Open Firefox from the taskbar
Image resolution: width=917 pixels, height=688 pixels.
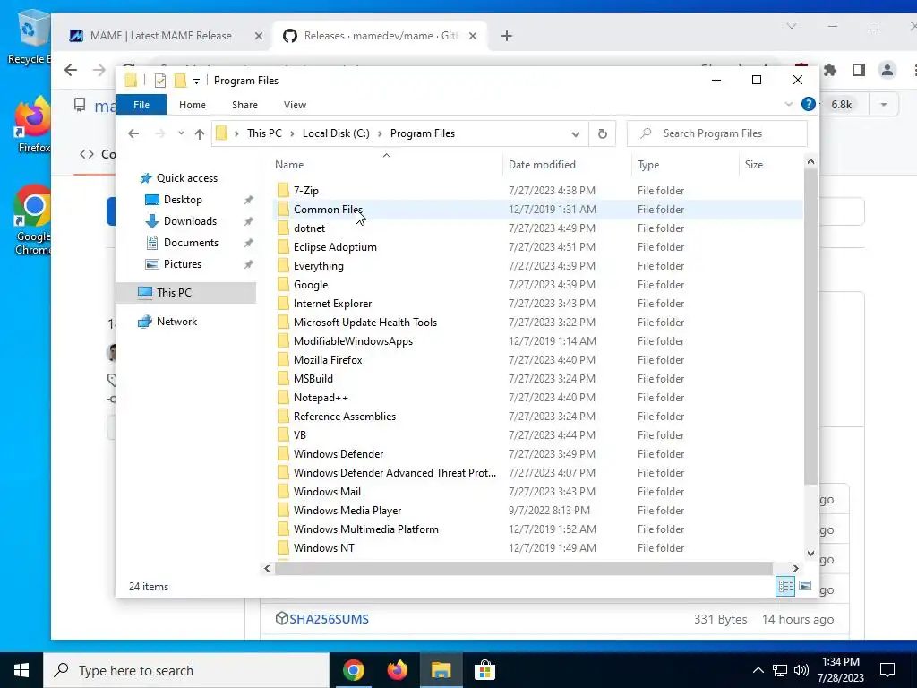coord(397,670)
